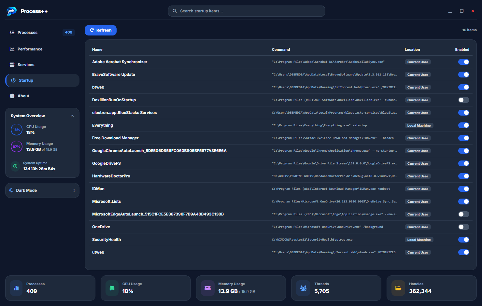The width and height of the screenshot is (482, 306).
Task: Open Dark Mode options arrow
Action: tap(74, 190)
